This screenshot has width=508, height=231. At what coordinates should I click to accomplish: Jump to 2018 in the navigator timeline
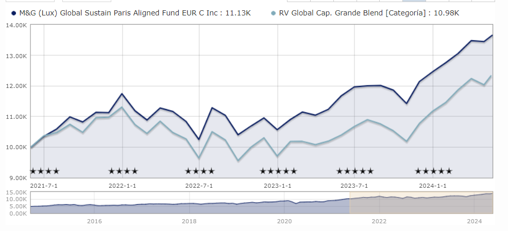(x=189, y=221)
